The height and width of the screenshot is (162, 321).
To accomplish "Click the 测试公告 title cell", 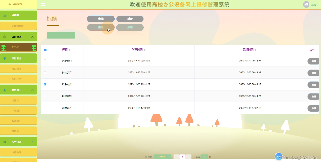I will (67, 108).
